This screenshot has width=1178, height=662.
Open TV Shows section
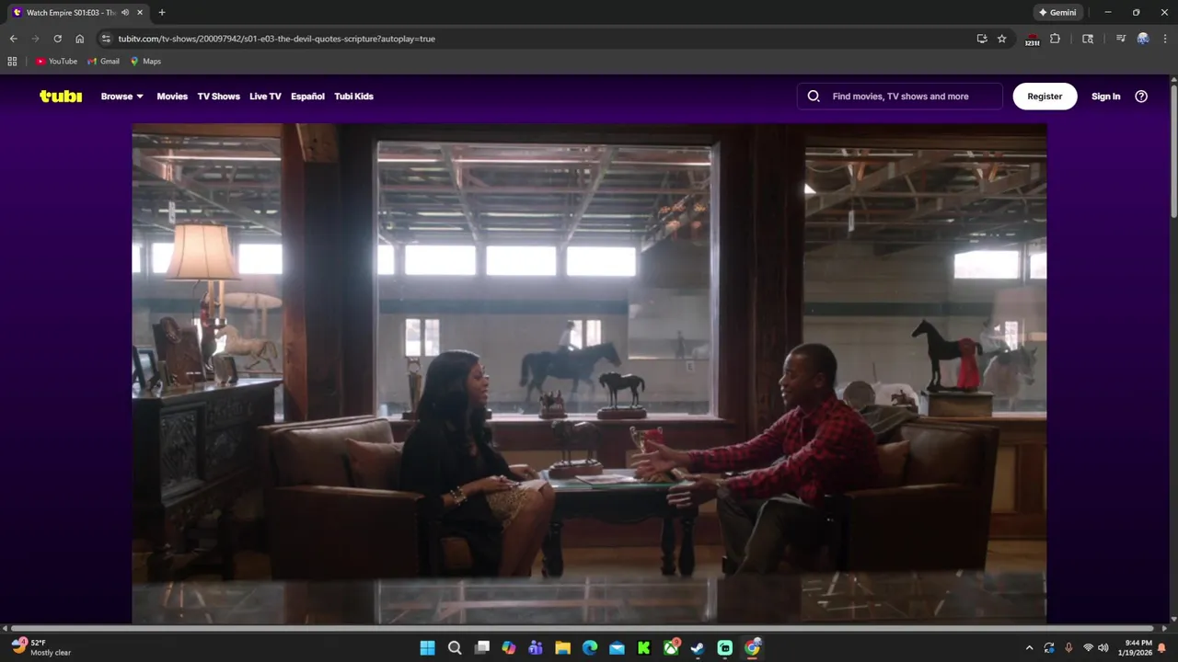coord(218,96)
